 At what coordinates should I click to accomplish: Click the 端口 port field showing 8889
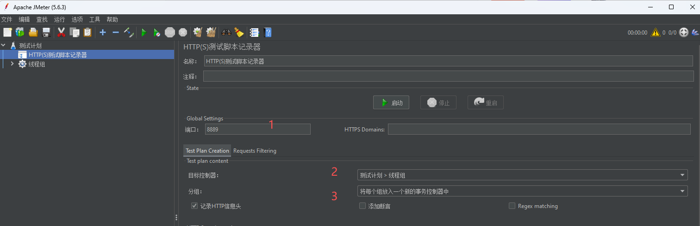pos(257,129)
